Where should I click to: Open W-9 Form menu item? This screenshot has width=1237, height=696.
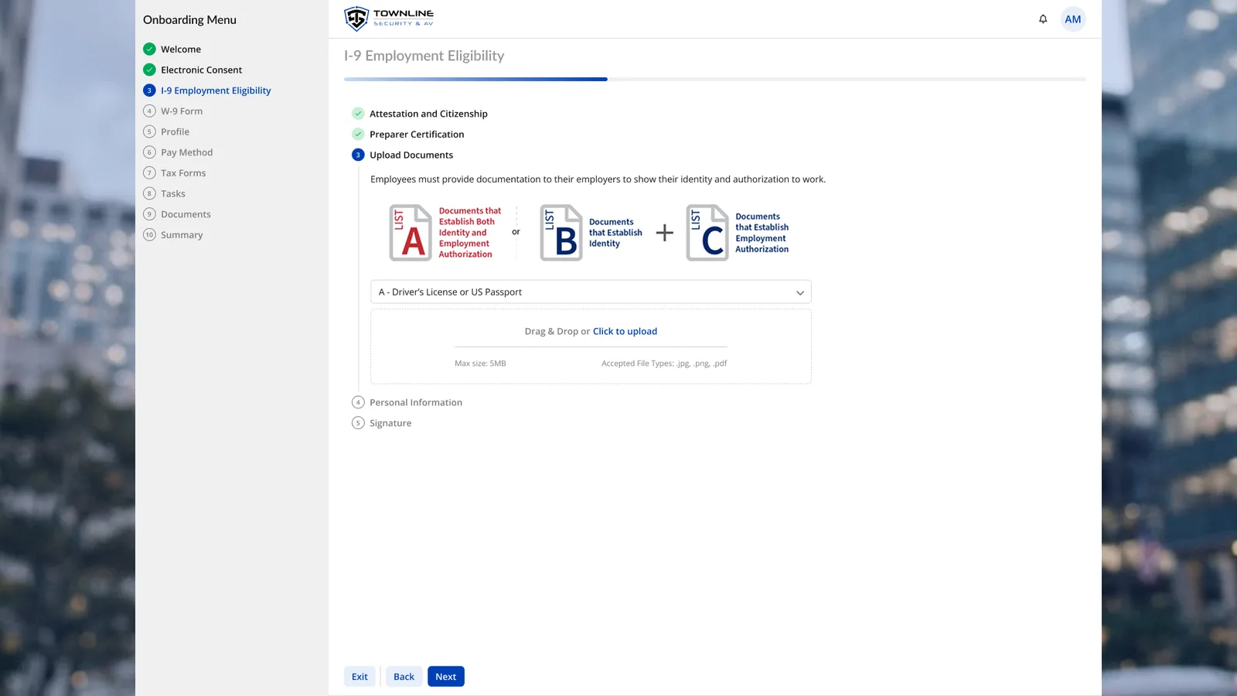click(182, 111)
